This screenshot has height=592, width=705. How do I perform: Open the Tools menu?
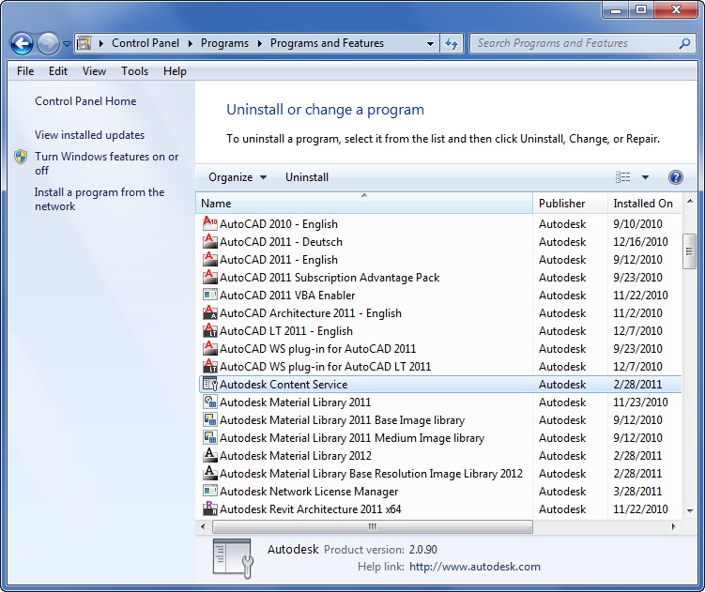pos(134,71)
